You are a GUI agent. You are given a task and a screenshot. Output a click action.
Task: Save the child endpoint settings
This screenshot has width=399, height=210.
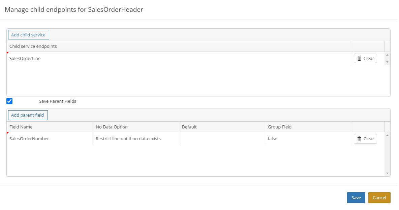click(356, 198)
